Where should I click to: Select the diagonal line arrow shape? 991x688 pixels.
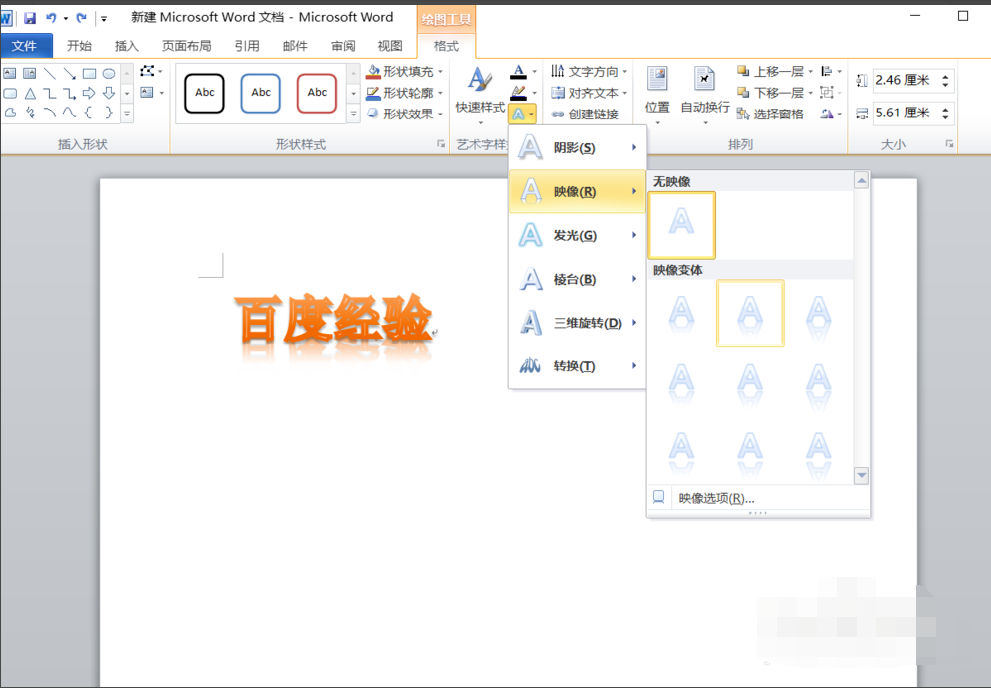(70, 74)
